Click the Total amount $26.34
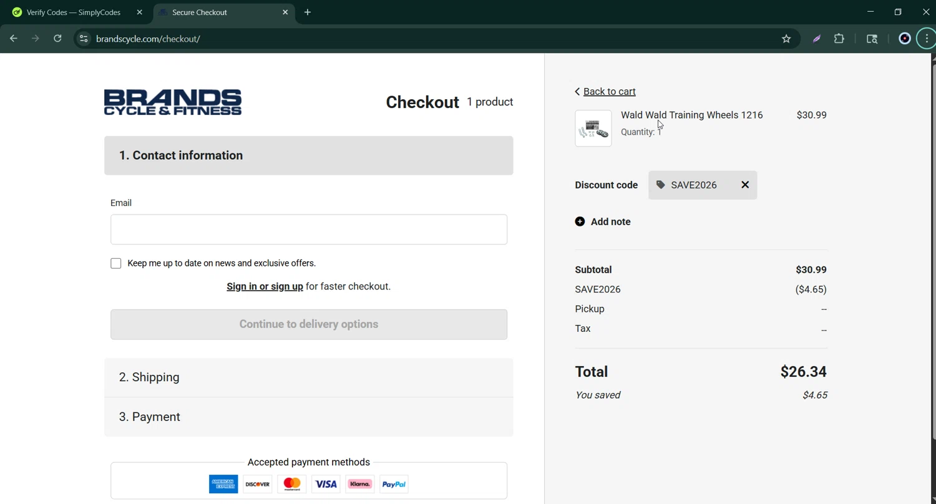The image size is (936, 504). 803,372
